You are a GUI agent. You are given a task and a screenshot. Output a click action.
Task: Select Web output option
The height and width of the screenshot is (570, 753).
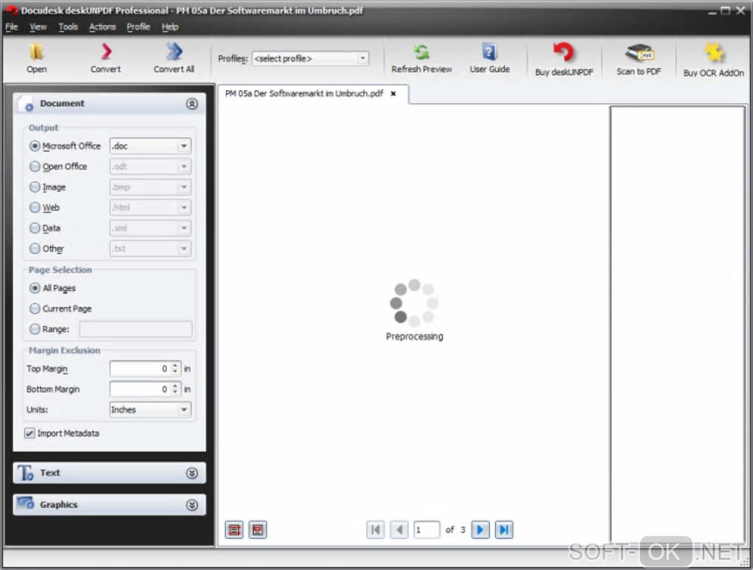coord(35,207)
